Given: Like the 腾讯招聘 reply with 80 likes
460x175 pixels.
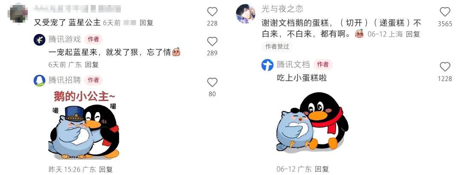Looking at the screenshot, I should [x=212, y=82].
